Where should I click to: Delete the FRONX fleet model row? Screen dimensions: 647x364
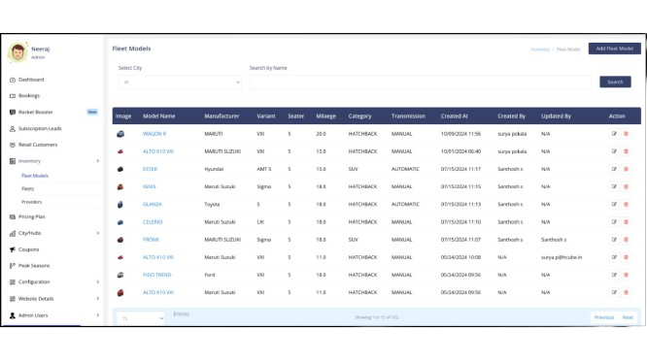(x=626, y=240)
